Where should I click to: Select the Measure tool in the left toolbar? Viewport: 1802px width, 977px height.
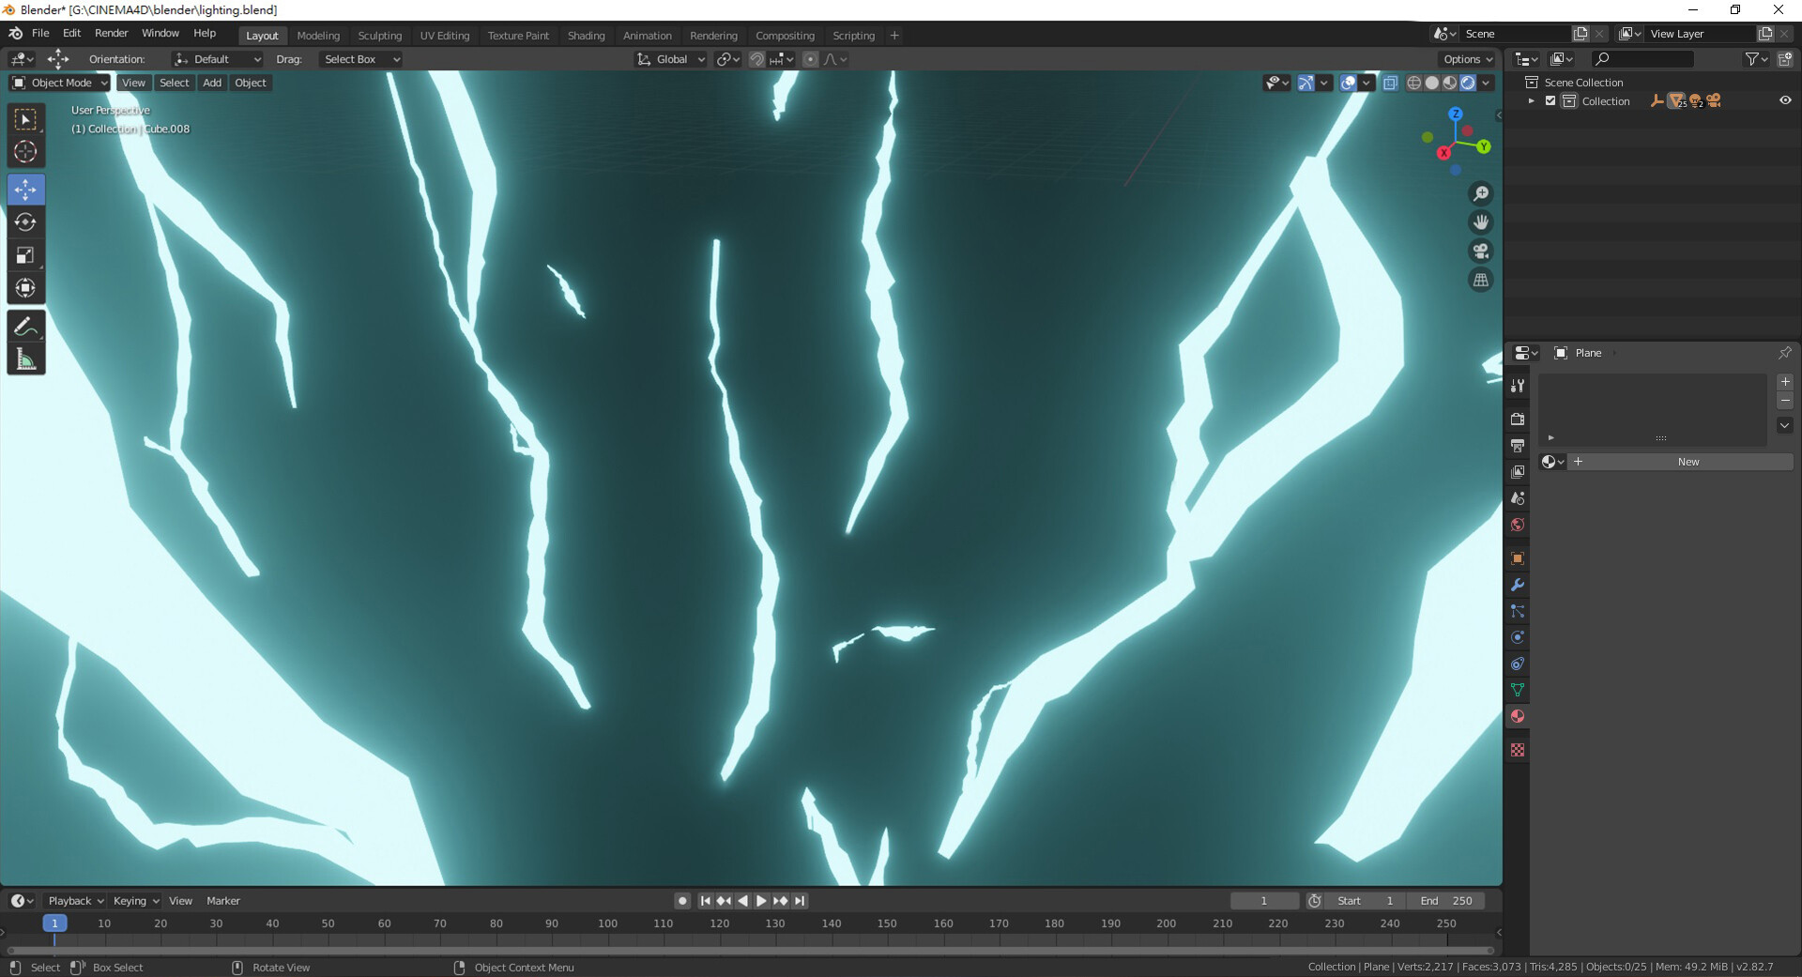pos(25,358)
